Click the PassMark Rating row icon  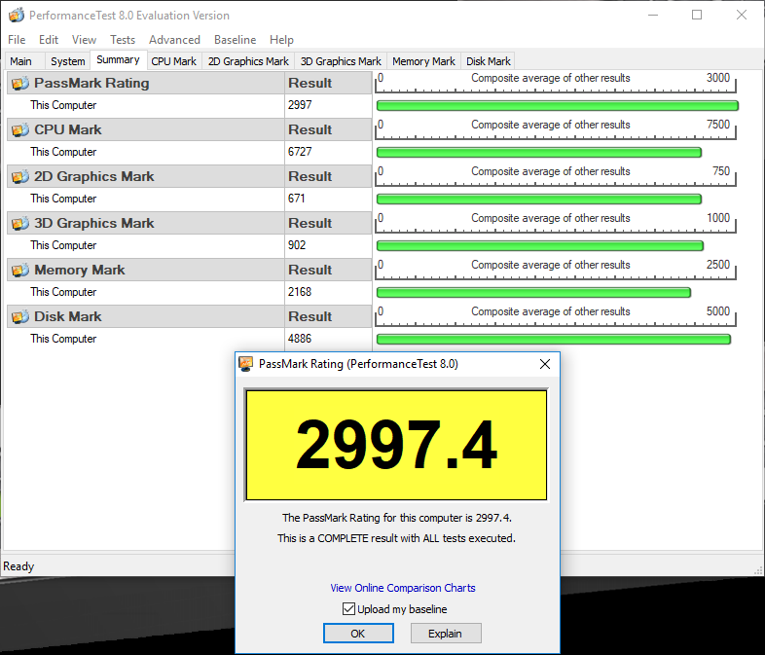[x=20, y=83]
